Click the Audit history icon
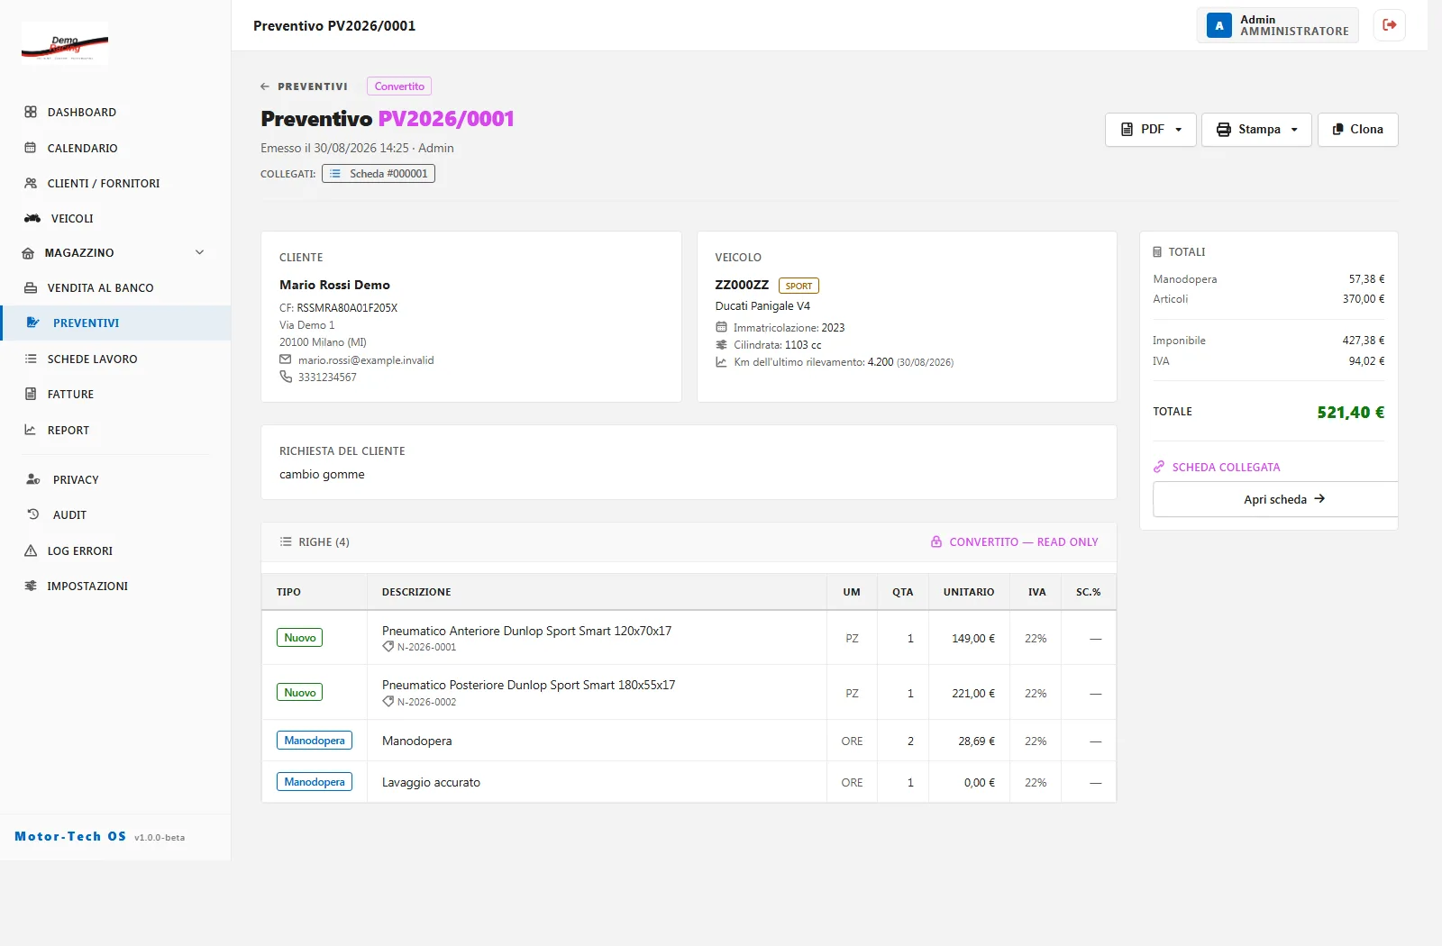This screenshot has width=1442, height=946. (33, 514)
